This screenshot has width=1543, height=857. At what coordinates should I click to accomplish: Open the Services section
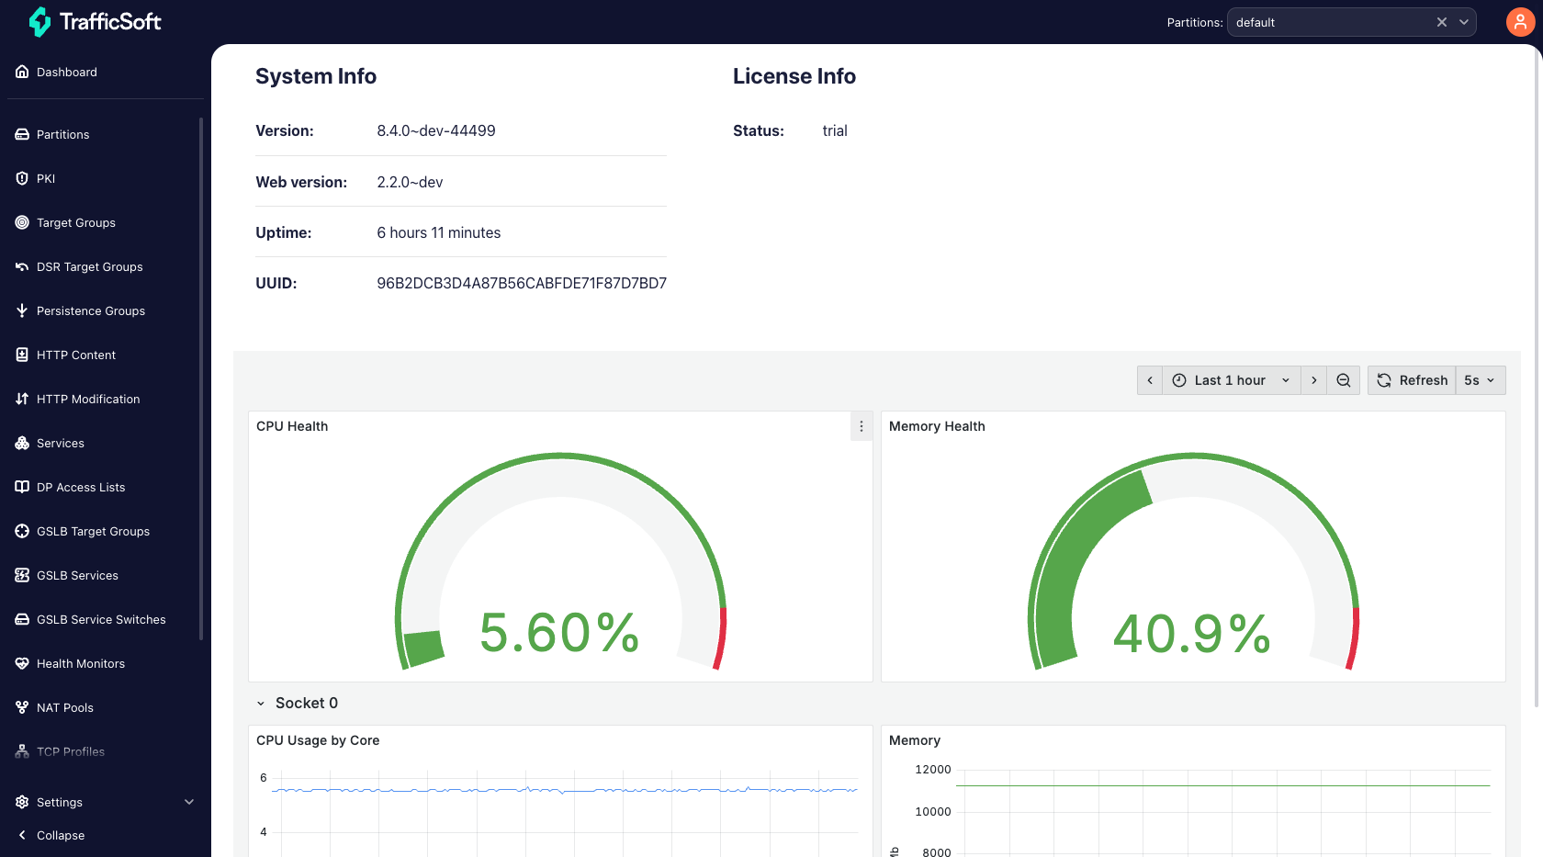tap(62, 443)
